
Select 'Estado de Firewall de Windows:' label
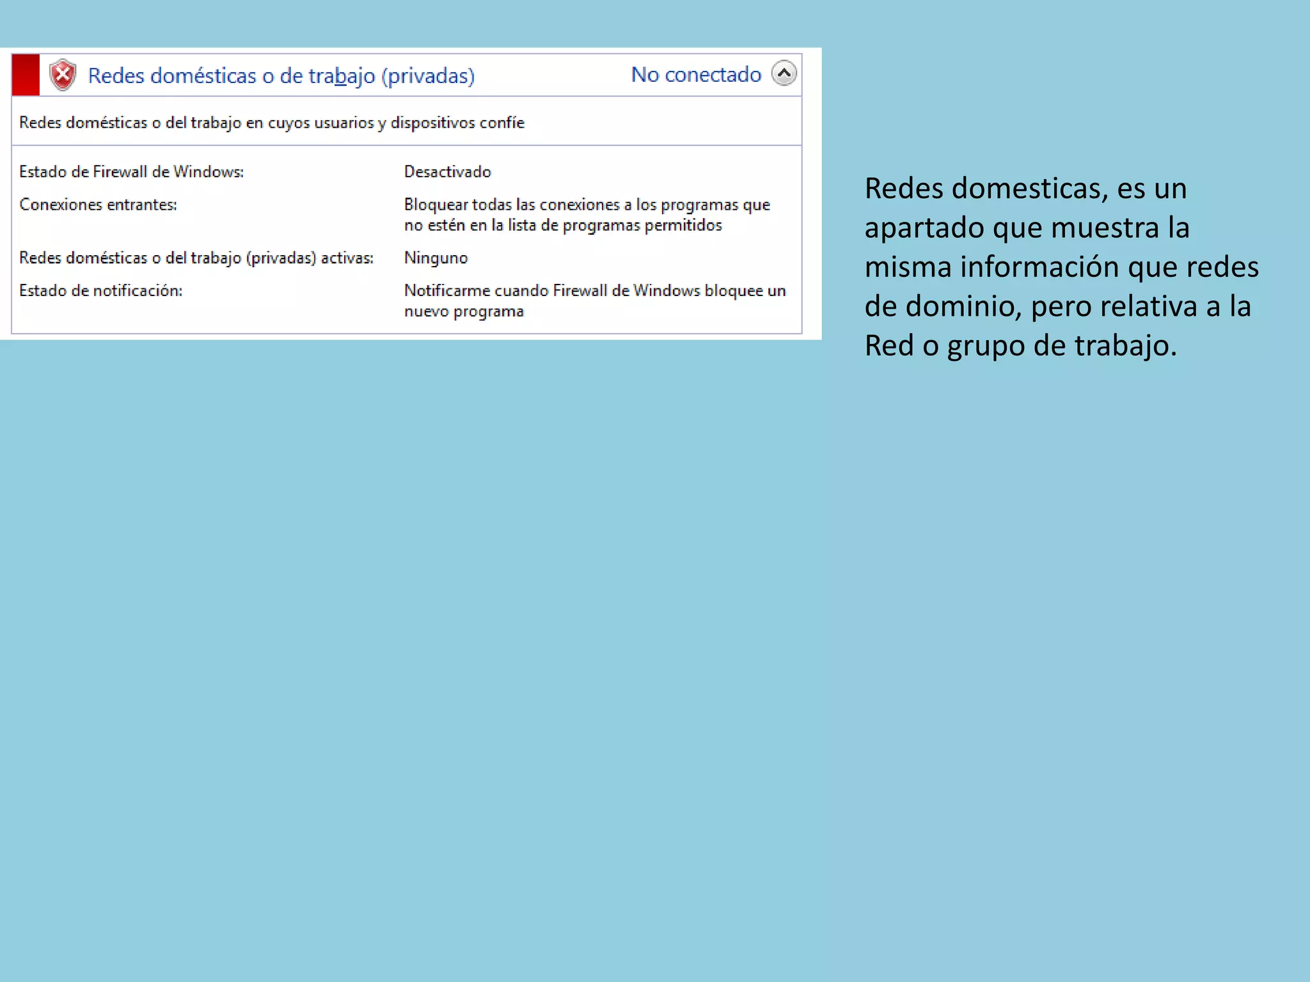tap(131, 172)
